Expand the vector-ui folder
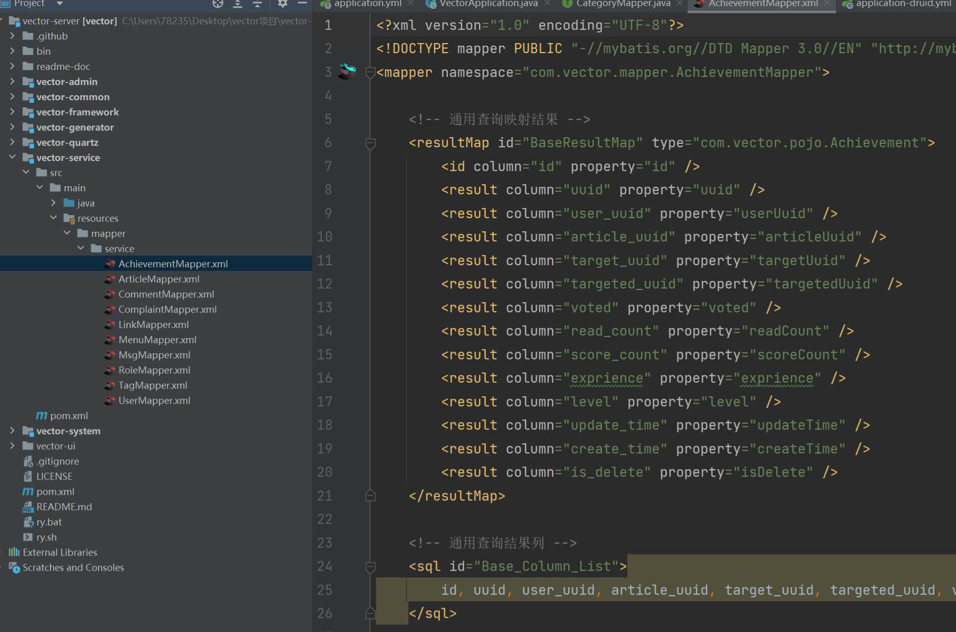This screenshot has width=956, height=632. pos(13,446)
